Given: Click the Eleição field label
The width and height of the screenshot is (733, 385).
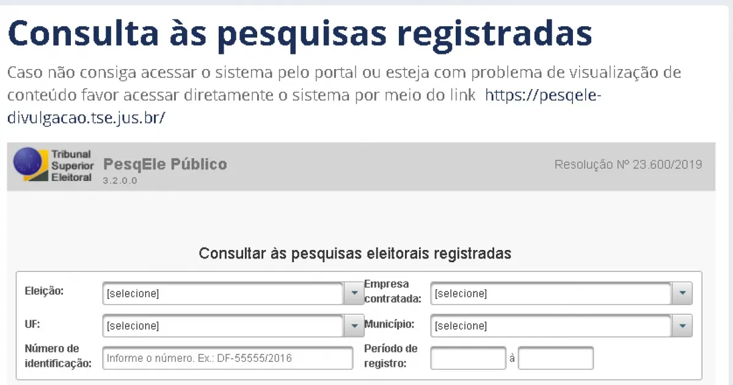Looking at the screenshot, I should [44, 291].
